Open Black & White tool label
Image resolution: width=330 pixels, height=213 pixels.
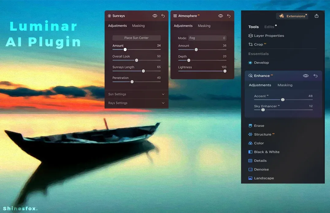click(x=267, y=152)
